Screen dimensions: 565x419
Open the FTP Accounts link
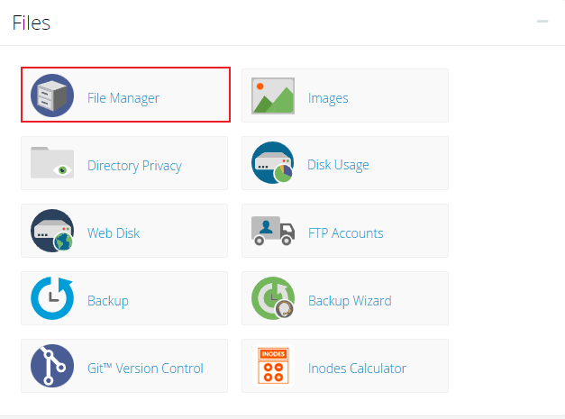point(345,233)
